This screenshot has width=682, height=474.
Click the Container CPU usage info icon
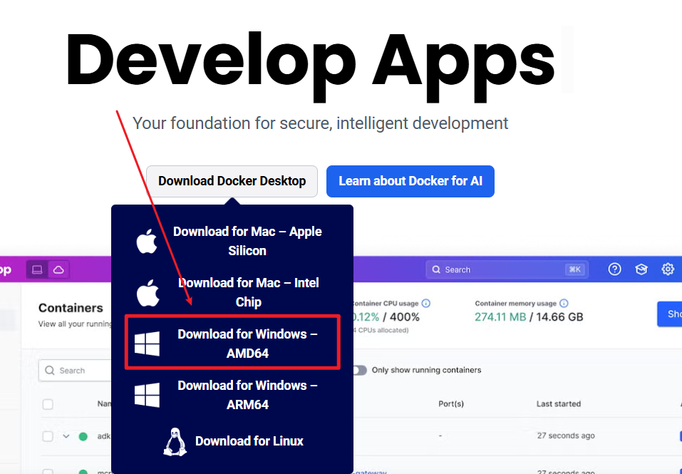pyautogui.click(x=426, y=303)
